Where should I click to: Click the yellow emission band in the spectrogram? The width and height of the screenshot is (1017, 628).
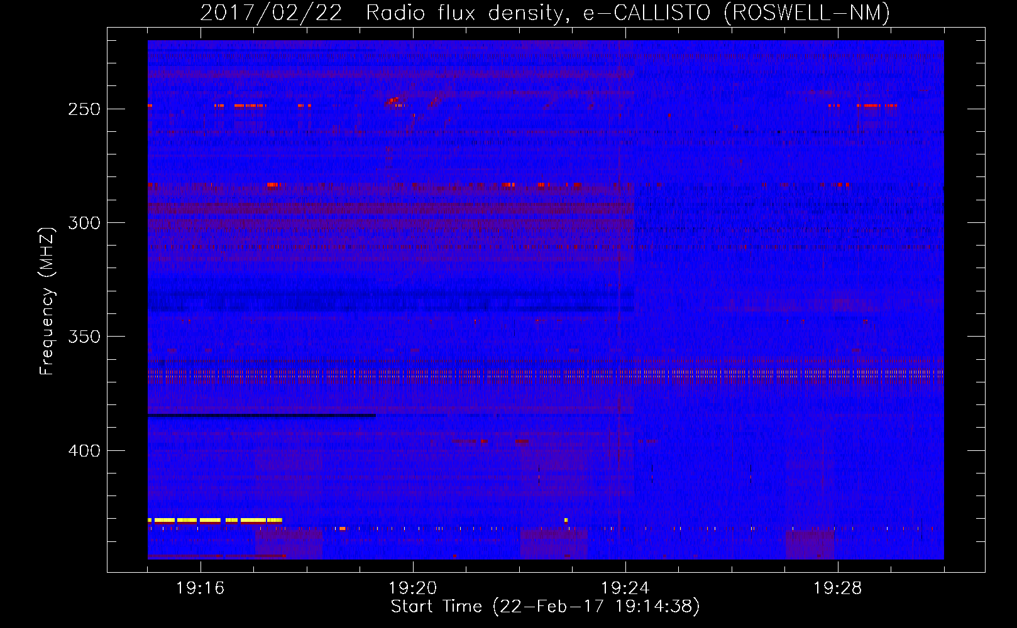point(215,520)
